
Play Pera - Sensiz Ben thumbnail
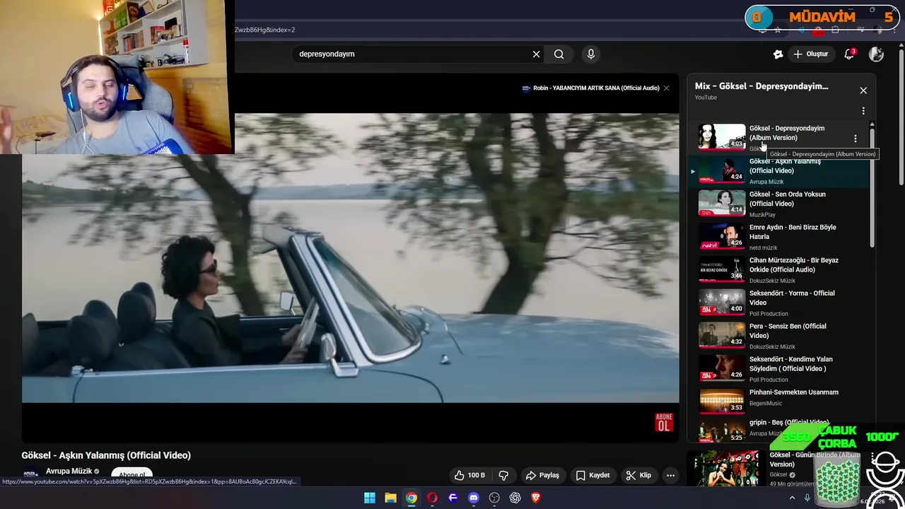point(721,335)
